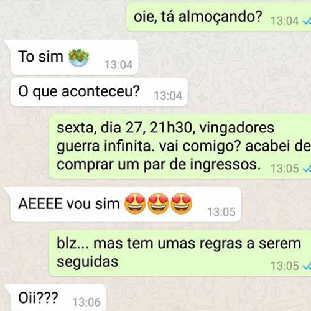Tap the salad bowl emoji
311x311 pixels.
coord(79,57)
